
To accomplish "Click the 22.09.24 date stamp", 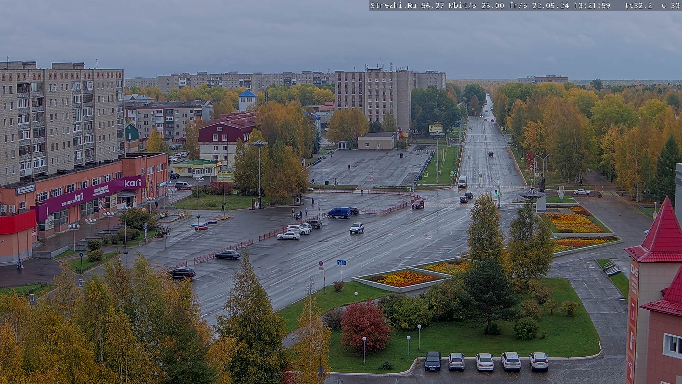I will coord(550,5).
